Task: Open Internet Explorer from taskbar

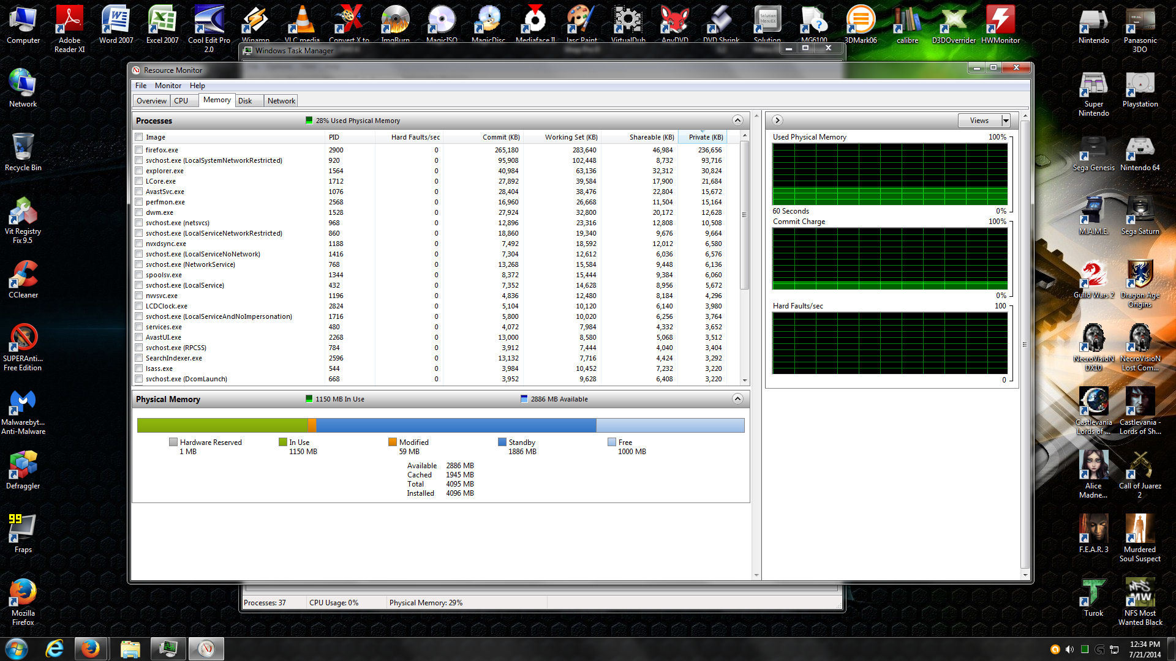Action: (x=55, y=649)
